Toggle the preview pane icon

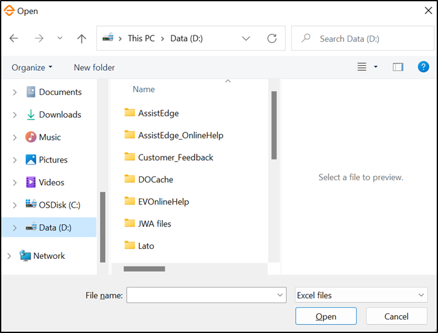tap(397, 67)
